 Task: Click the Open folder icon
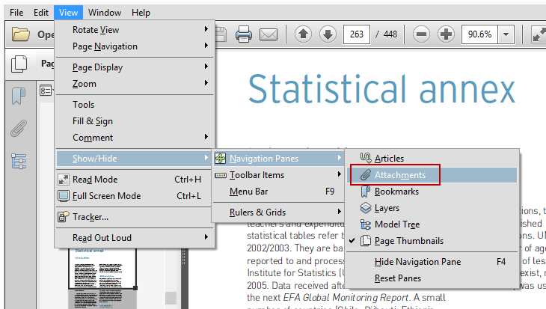click(x=20, y=34)
